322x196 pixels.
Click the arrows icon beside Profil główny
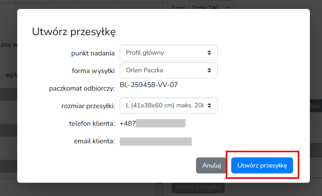[x=209, y=53]
